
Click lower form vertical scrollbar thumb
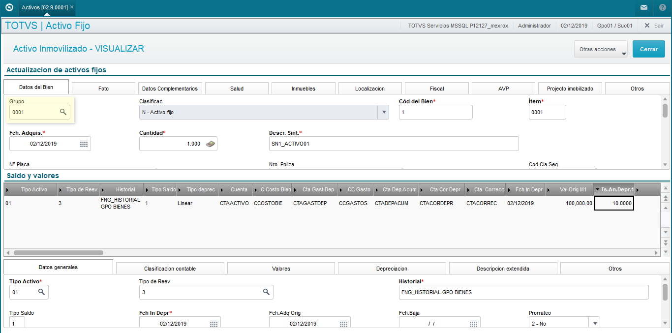pyautogui.click(x=665, y=292)
